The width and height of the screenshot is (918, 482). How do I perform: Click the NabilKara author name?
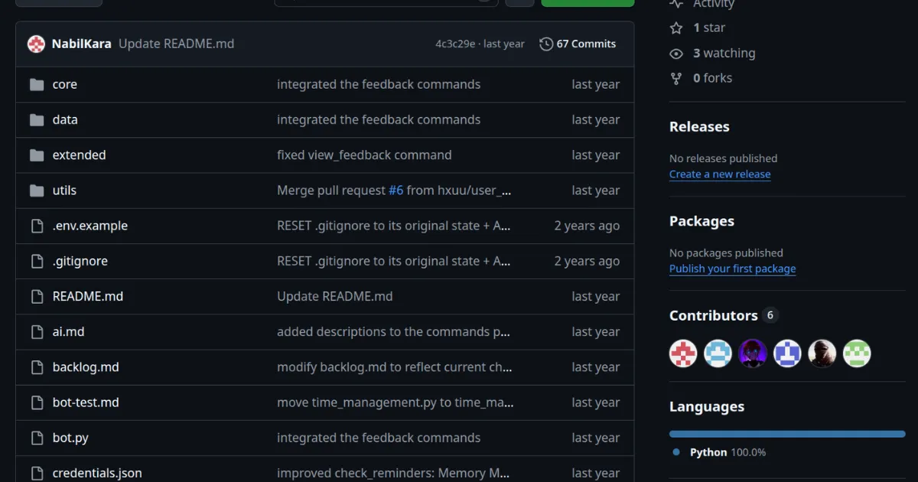point(82,44)
